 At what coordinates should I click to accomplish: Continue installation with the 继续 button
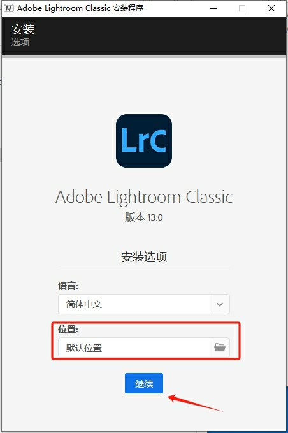pyautogui.click(x=144, y=383)
